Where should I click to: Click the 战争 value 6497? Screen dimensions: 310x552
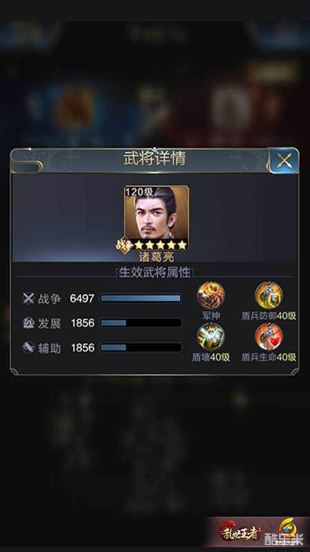tap(82, 299)
